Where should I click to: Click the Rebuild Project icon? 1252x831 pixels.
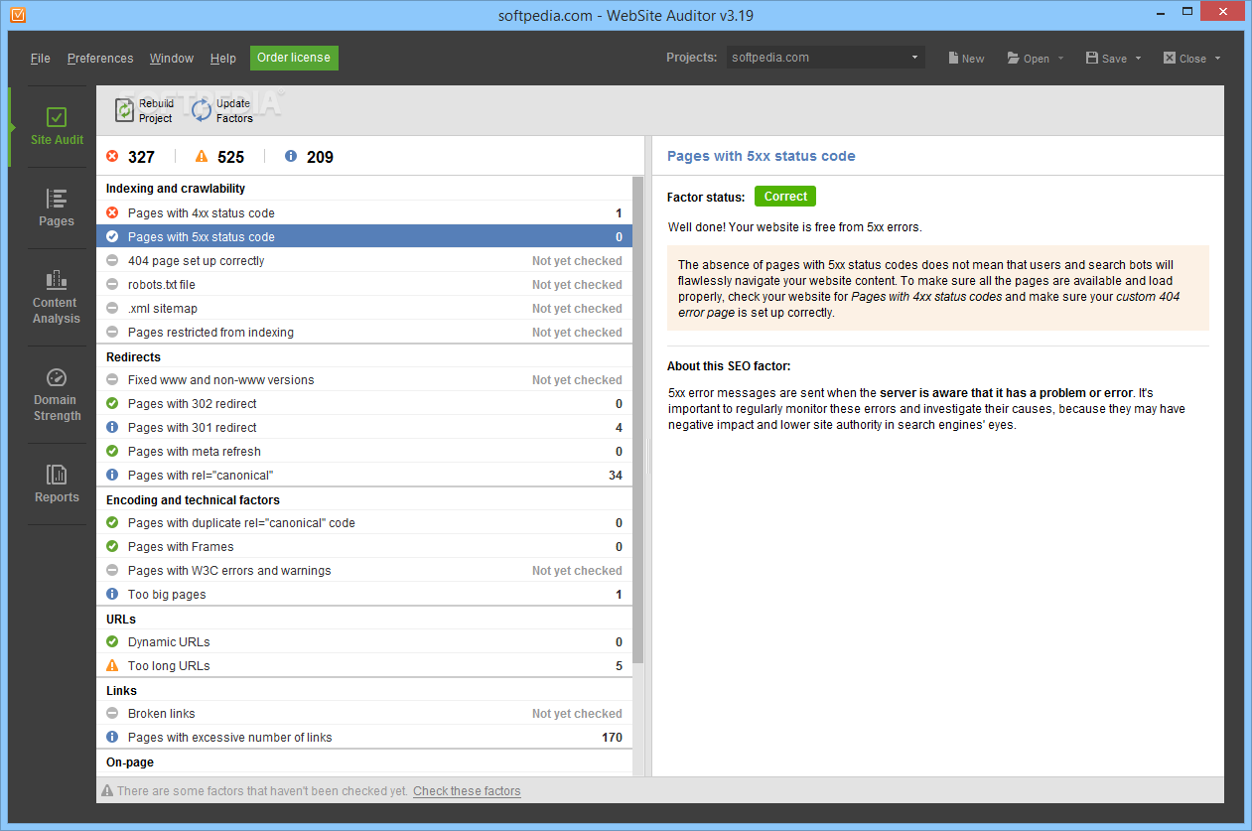tap(124, 110)
